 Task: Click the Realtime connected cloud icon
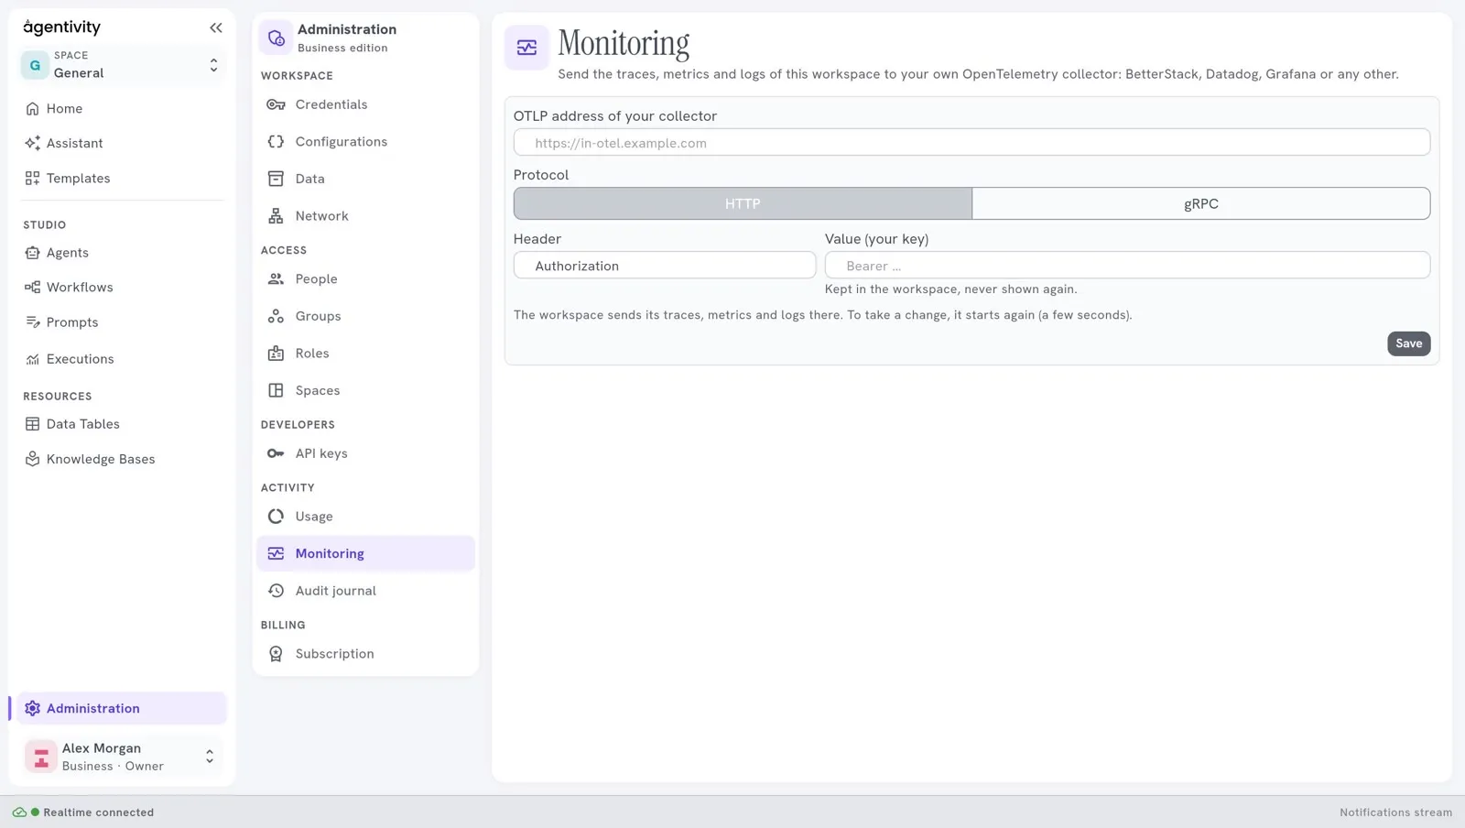coord(19,812)
